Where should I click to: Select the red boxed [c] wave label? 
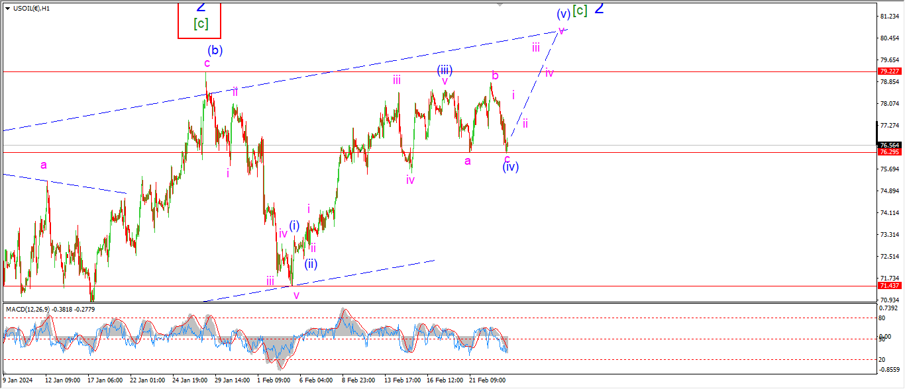click(200, 24)
